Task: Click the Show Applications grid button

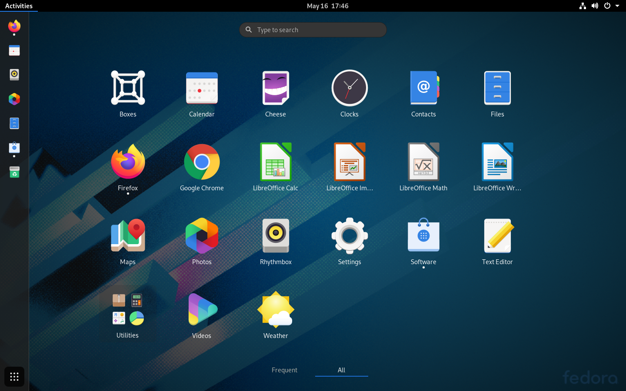Action: [14, 377]
